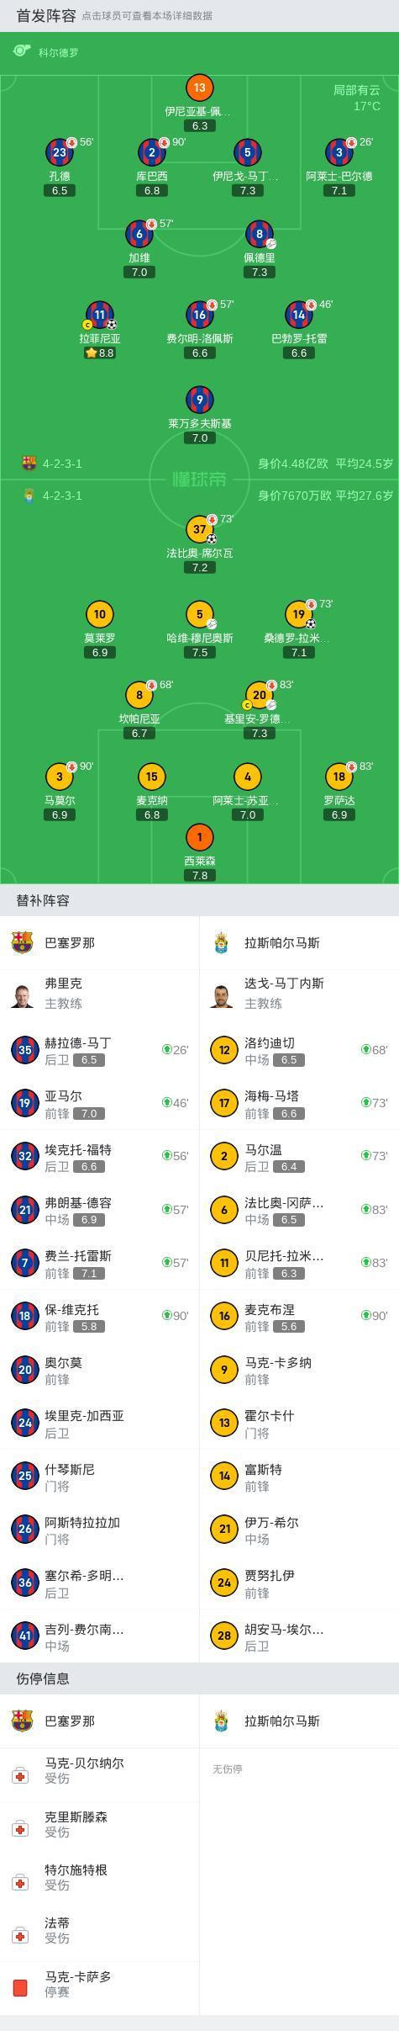The image size is (399, 2031).
Task: Select Las Palmas goalkeeper 西莱森 jersey
Action: coord(199,837)
